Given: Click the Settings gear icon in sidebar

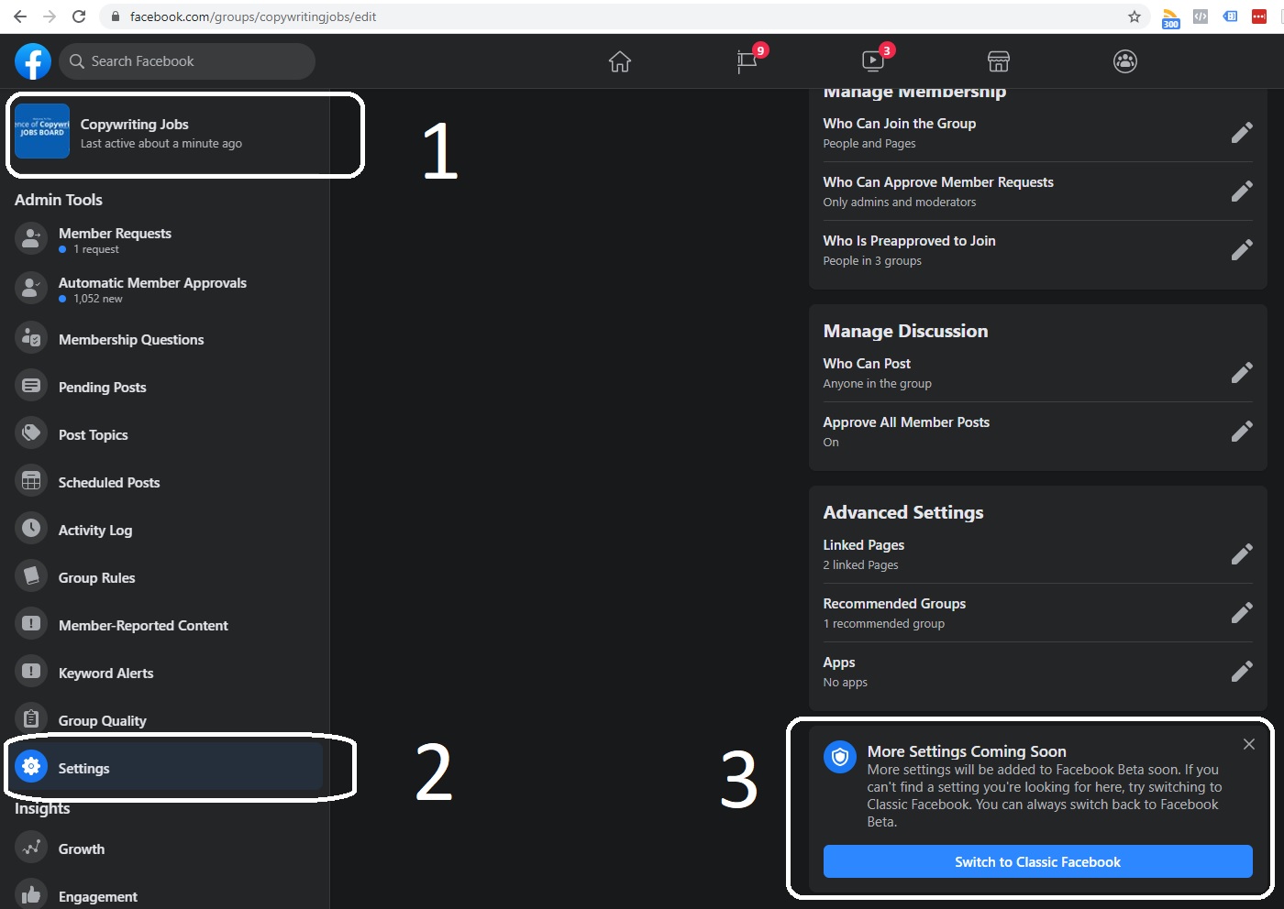Looking at the screenshot, I should pos(31,766).
